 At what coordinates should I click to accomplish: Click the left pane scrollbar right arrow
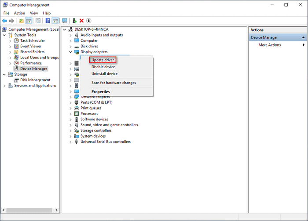pos(57,210)
